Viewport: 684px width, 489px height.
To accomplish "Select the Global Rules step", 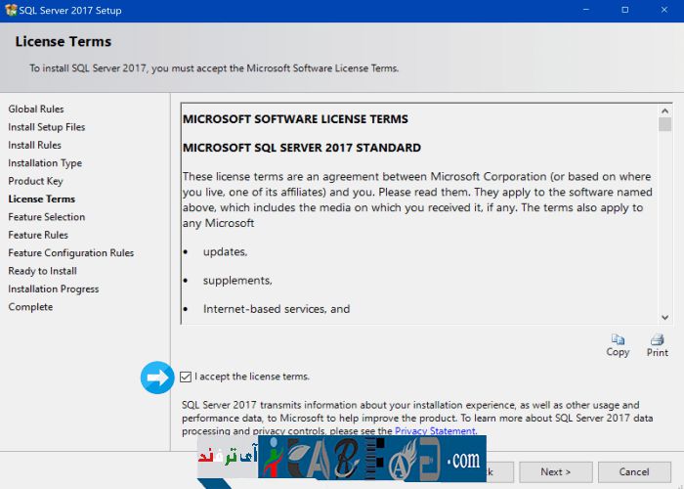I will (x=36, y=109).
